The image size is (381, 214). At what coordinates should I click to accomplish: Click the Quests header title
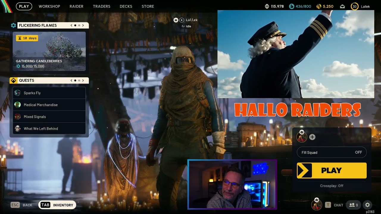[26, 80]
